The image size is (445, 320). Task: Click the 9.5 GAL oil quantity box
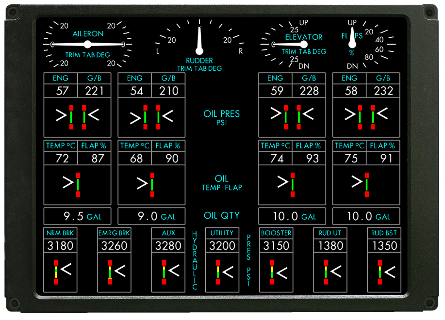77,216
